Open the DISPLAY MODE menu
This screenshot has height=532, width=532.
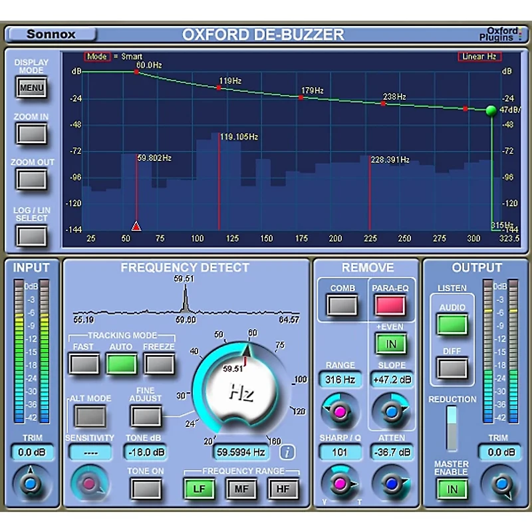31,87
